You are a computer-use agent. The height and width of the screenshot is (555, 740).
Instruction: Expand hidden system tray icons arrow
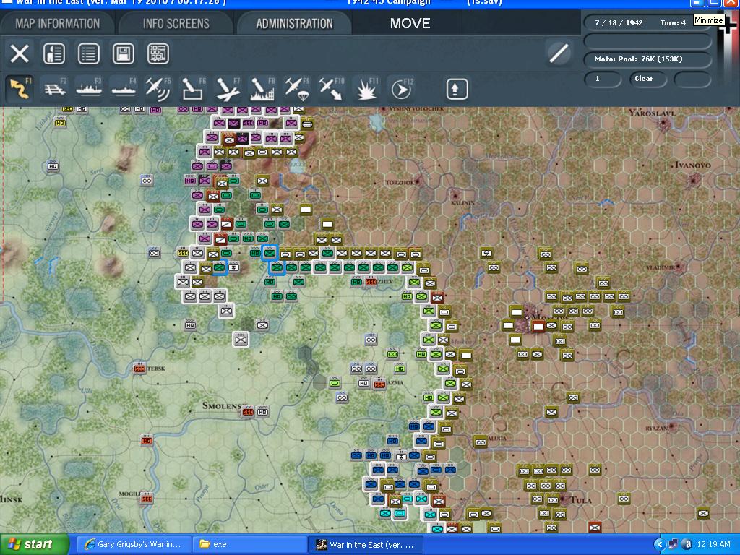tap(659, 545)
